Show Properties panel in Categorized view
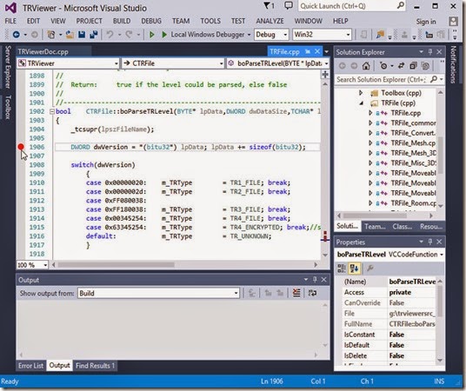 342,268
